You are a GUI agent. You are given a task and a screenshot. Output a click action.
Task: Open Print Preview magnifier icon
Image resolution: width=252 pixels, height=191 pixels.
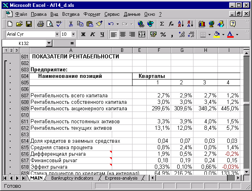click(50, 24)
